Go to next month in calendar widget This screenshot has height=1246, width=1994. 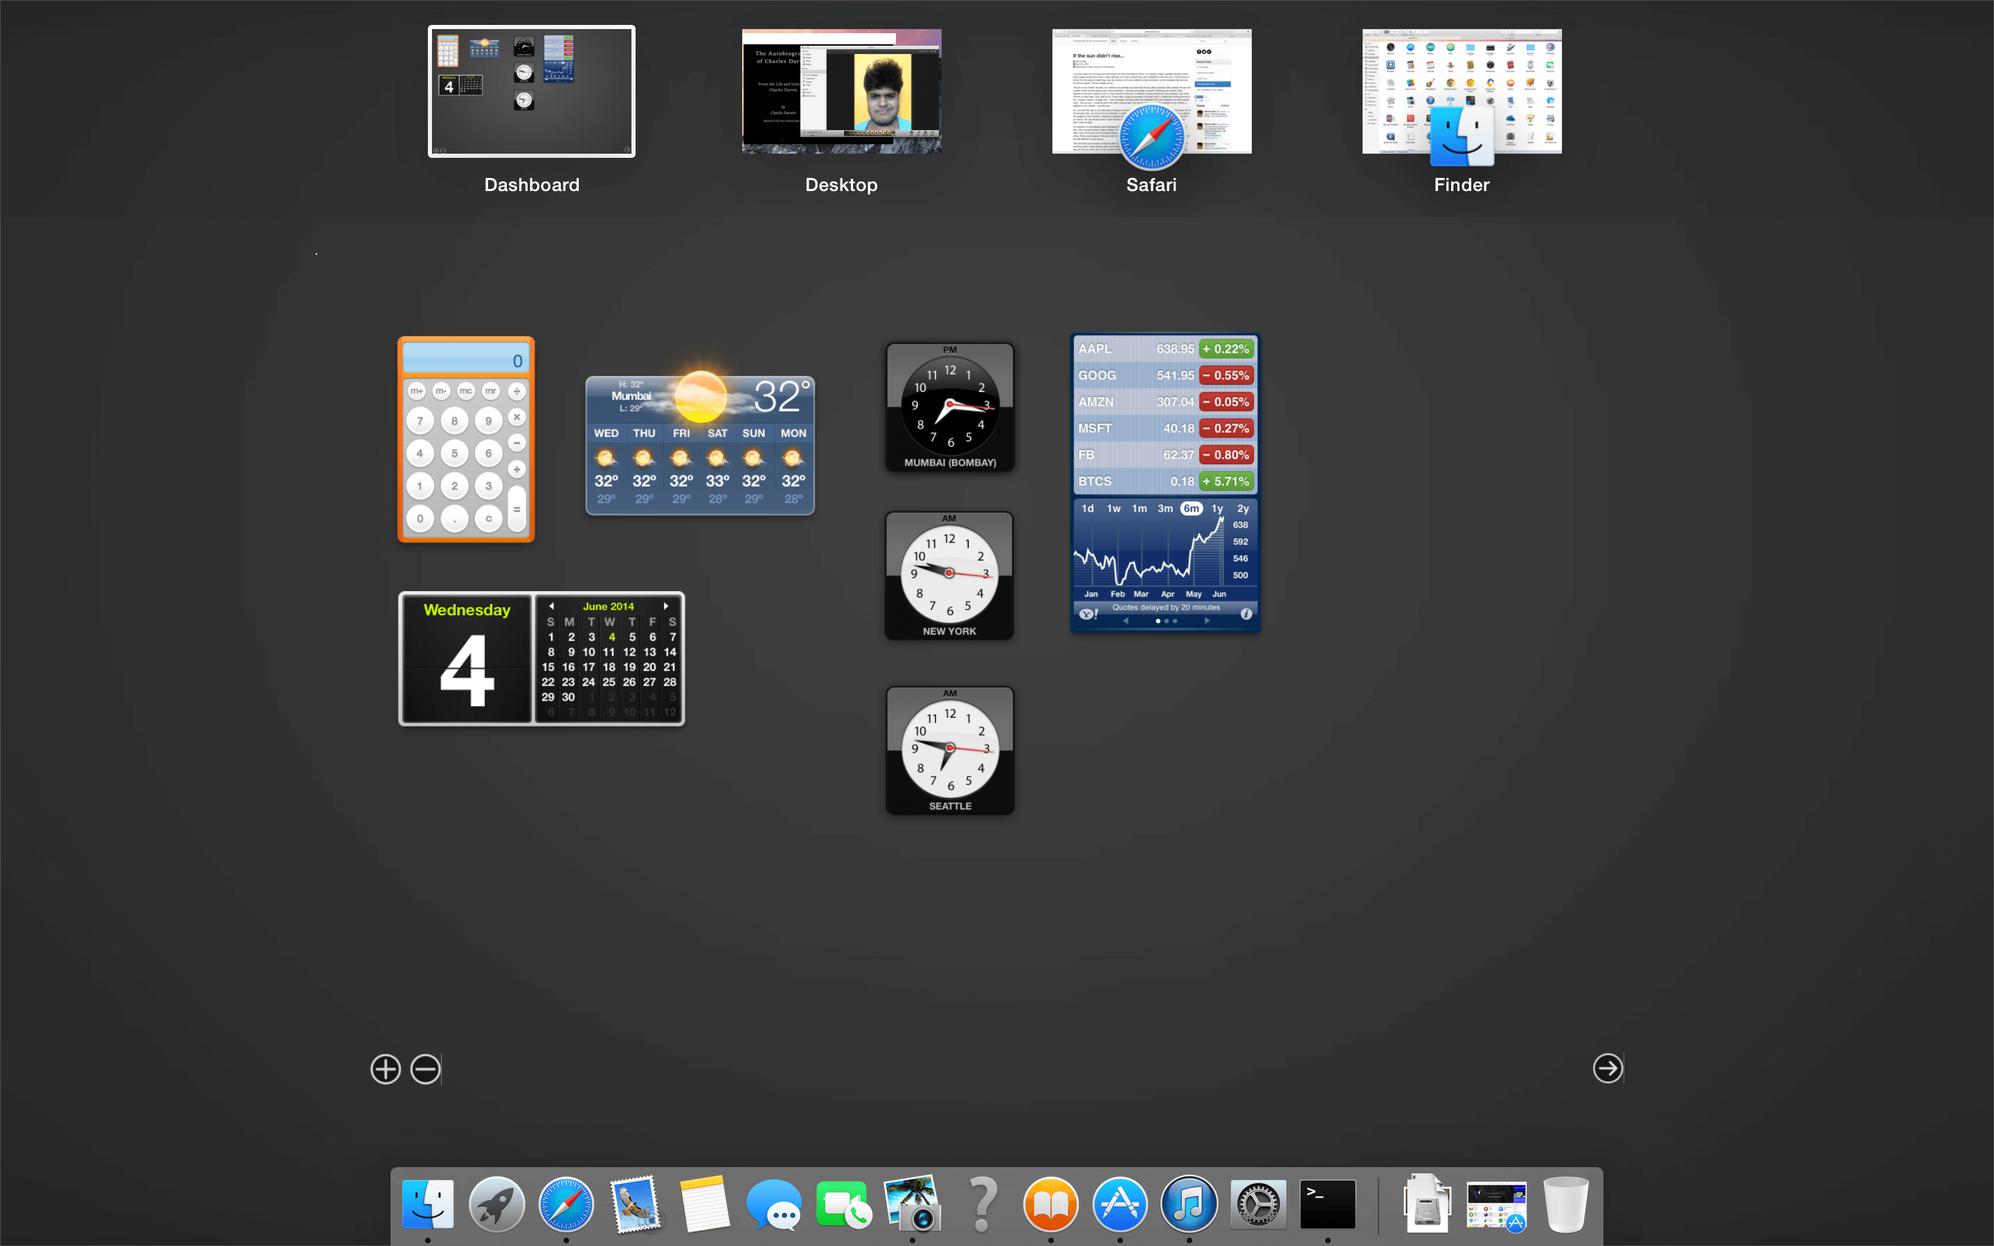coord(666,606)
